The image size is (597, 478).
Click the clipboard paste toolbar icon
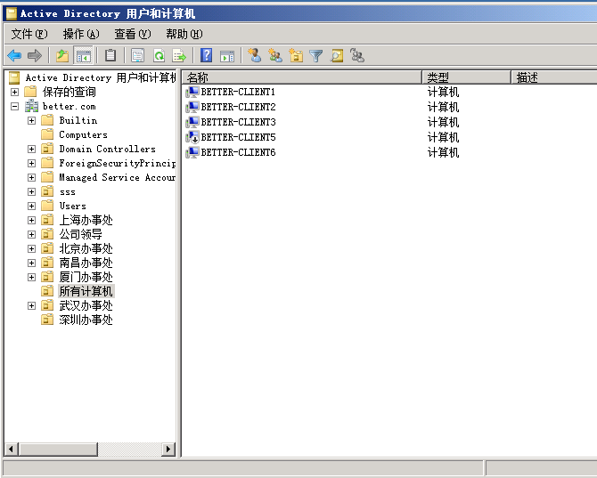tap(110, 56)
